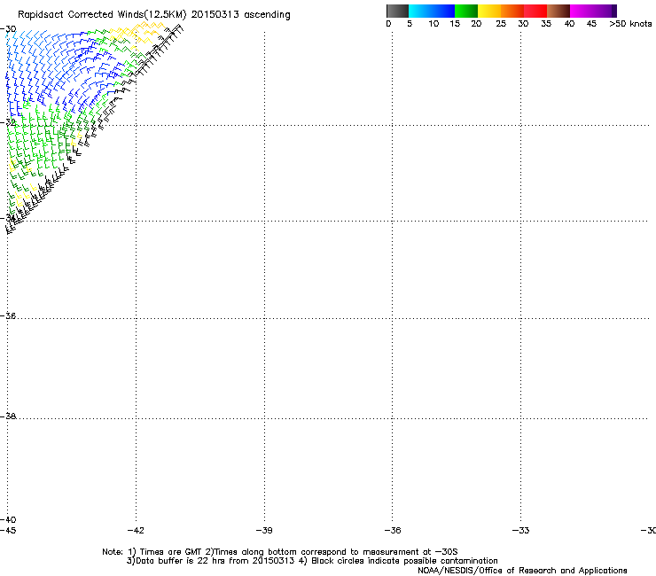Click the -36 latitude axis label
This screenshot has width=656, height=576.
[x=8, y=315]
